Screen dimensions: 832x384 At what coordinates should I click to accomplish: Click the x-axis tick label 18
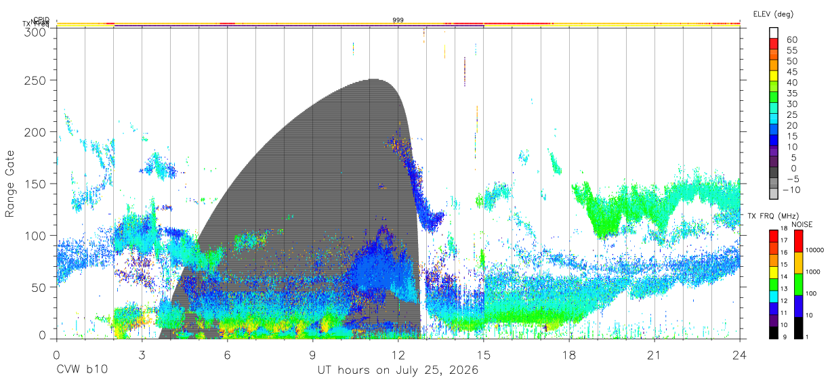[569, 355]
